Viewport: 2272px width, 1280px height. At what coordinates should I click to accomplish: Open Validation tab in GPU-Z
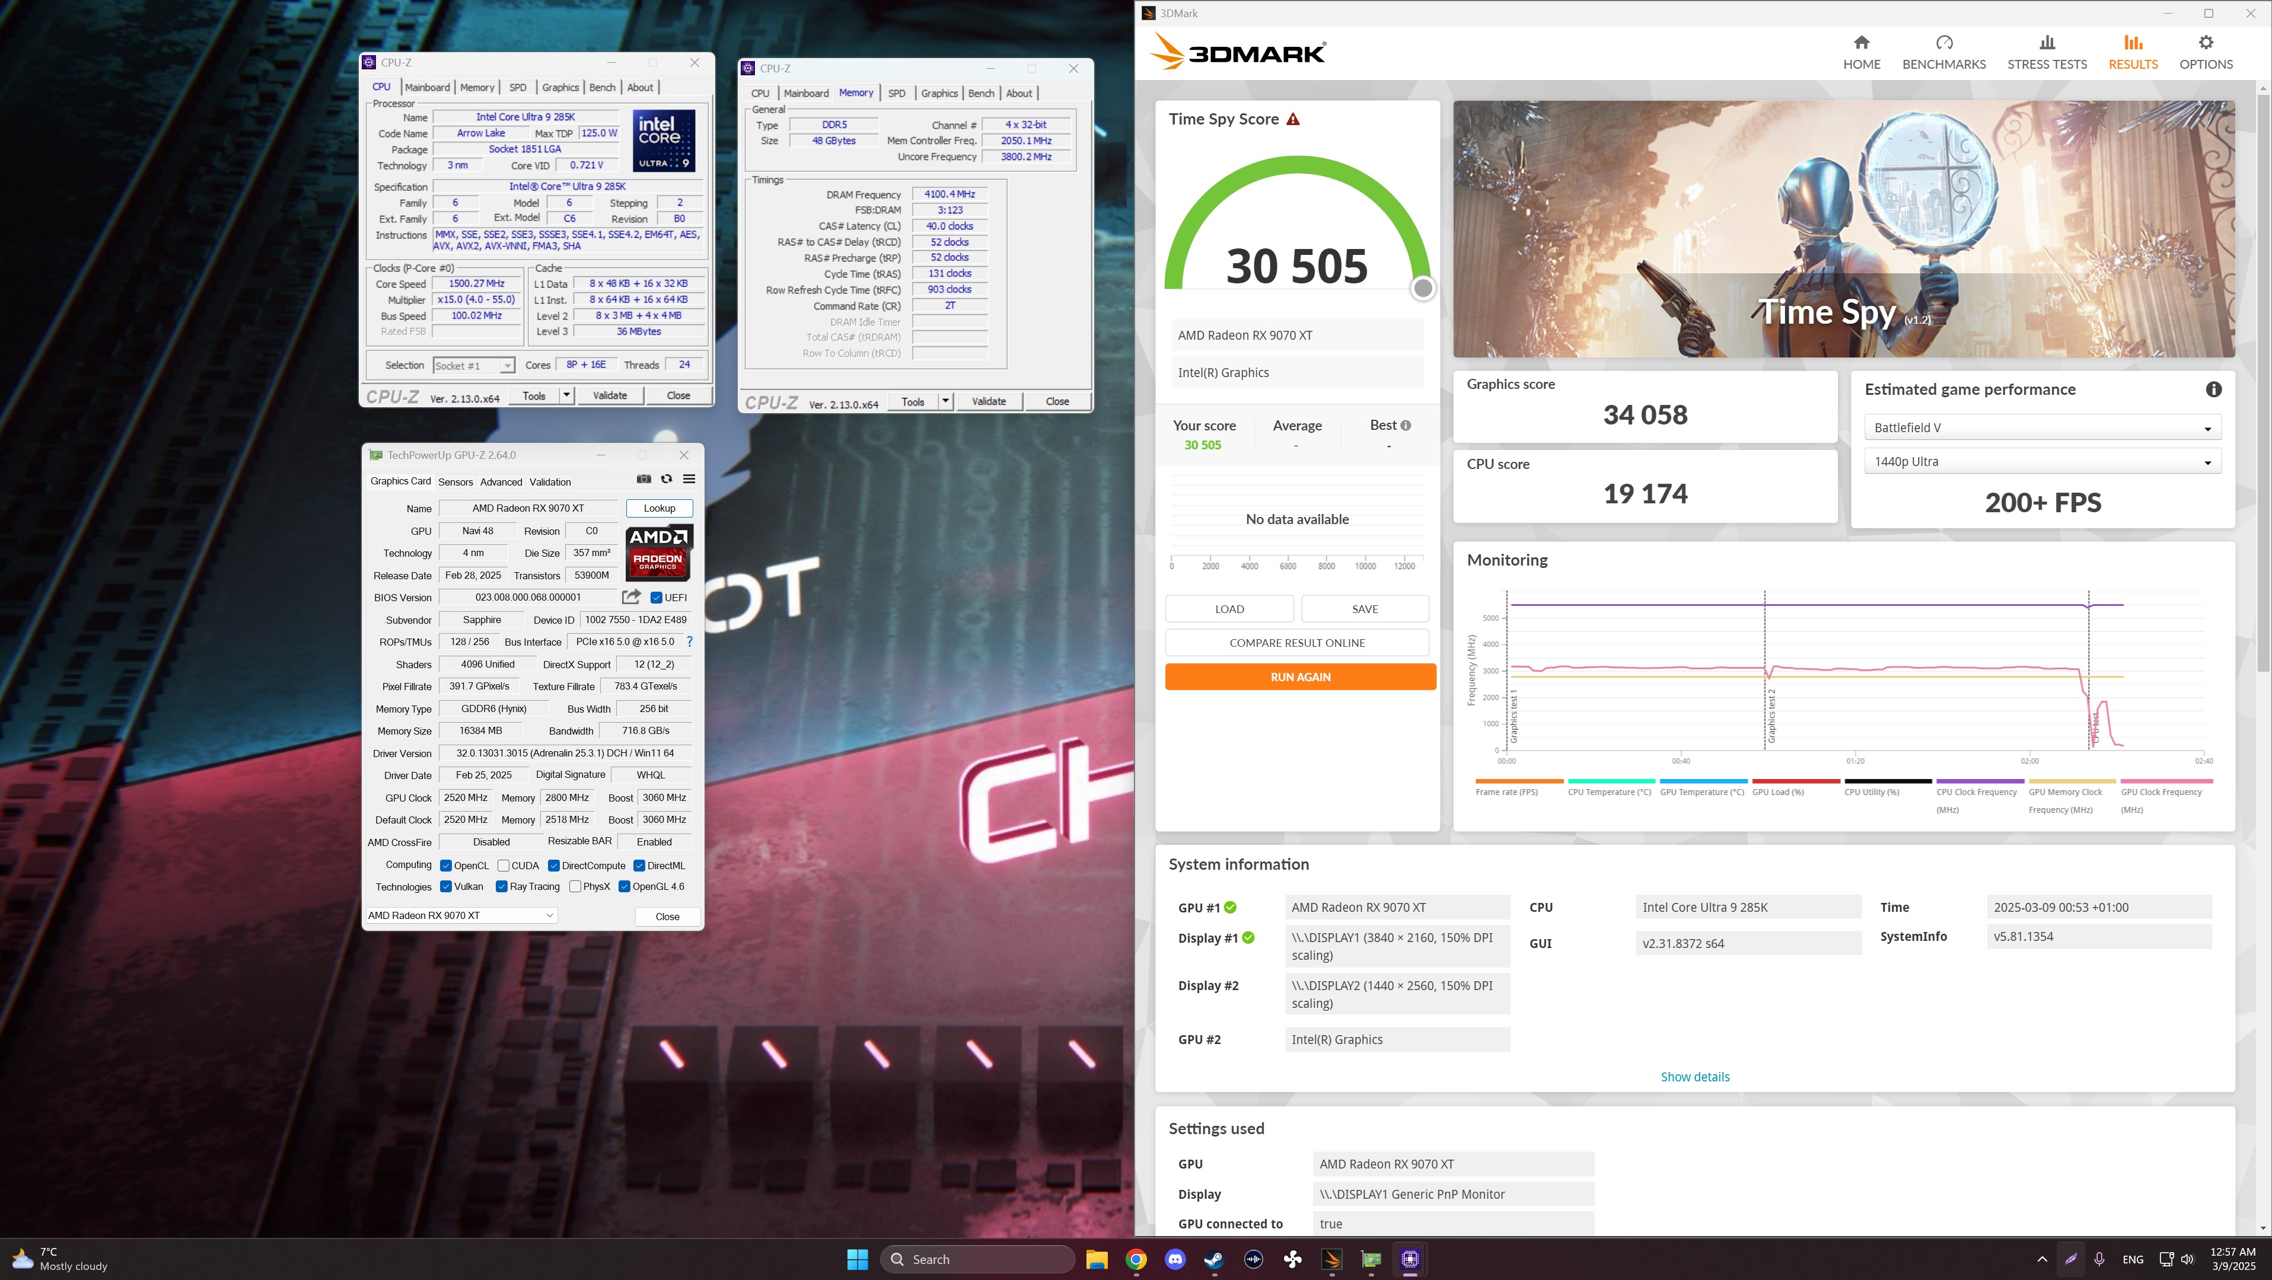pyautogui.click(x=550, y=482)
